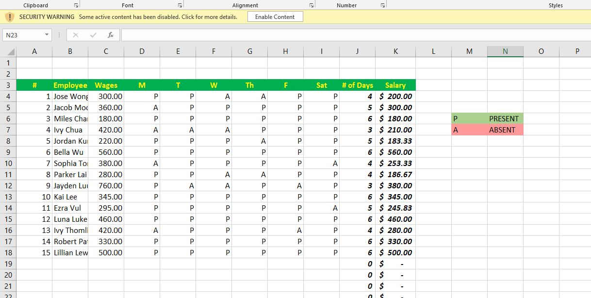
Task: Click the salary cell $ 245.83
Action: tap(395, 208)
